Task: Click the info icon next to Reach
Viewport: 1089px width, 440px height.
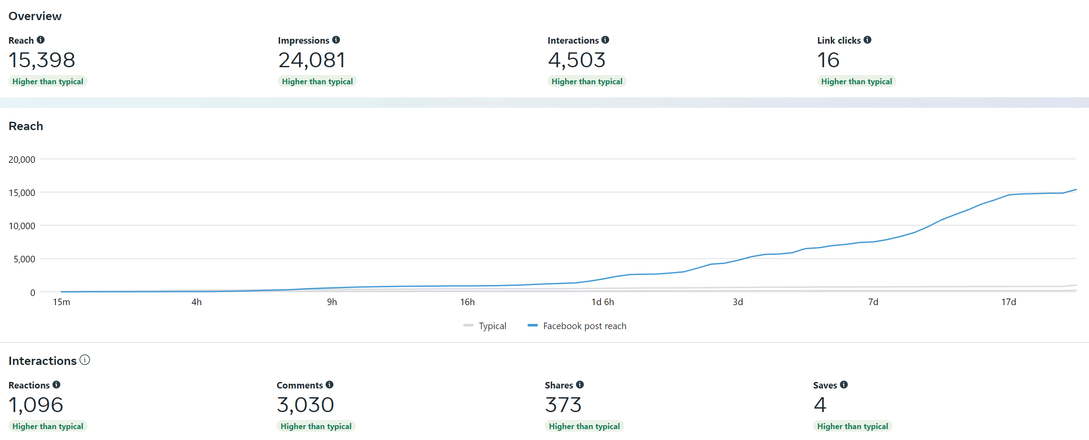Action: [41, 40]
